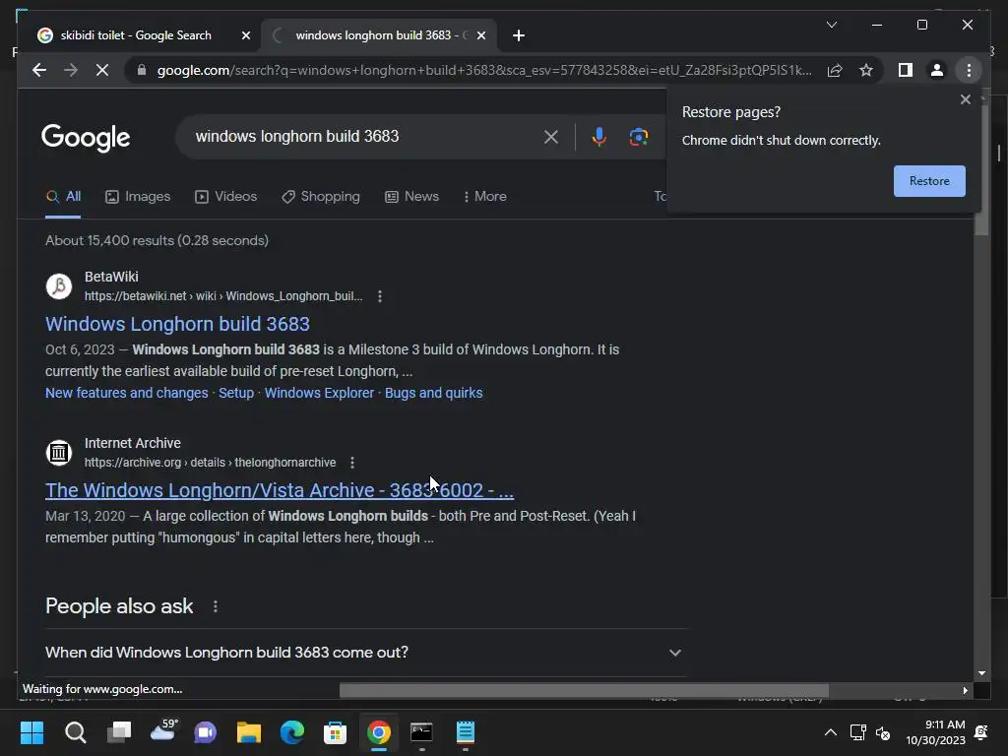Screen dimensions: 1008x756
Task: Clear the Google search box
Action: (551, 136)
